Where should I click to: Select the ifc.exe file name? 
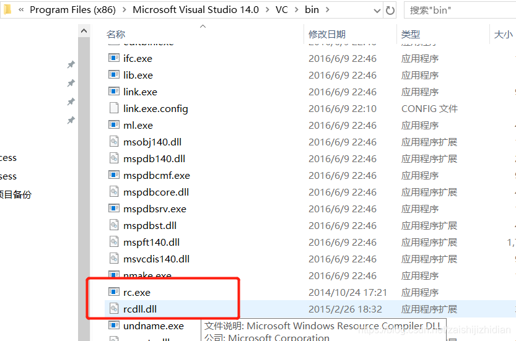coord(138,59)
